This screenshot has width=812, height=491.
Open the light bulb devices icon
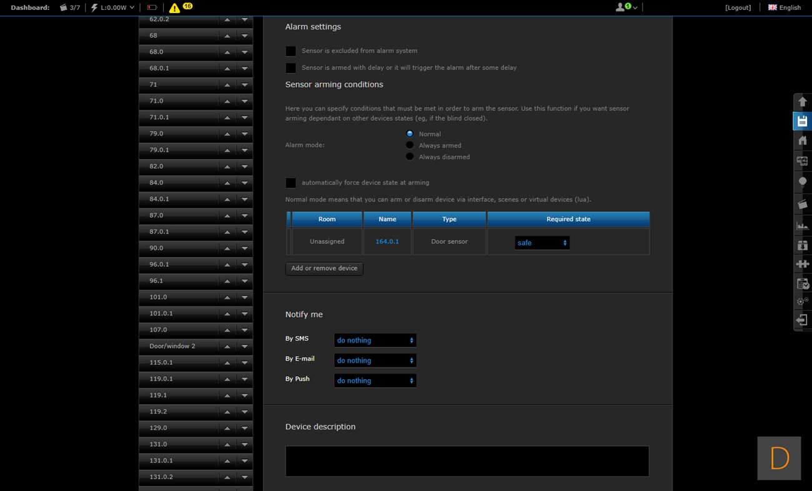click(802, 182)
